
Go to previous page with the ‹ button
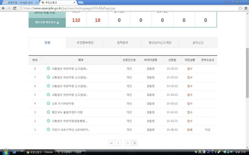point(119,143)
